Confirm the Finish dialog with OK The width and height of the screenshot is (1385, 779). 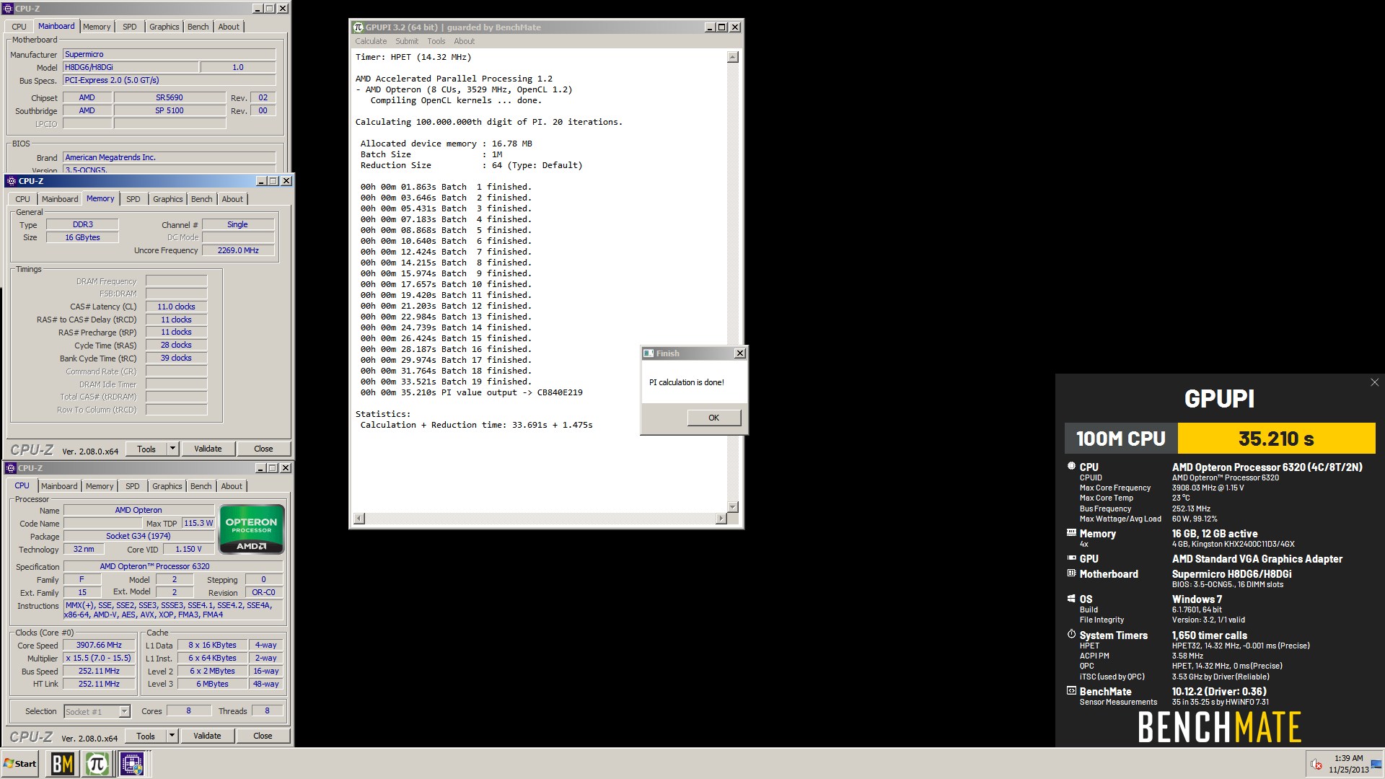(713, 418)
